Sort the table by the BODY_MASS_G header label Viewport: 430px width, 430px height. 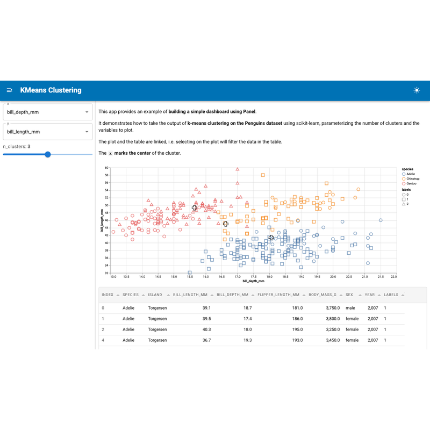tap(322, 295)
